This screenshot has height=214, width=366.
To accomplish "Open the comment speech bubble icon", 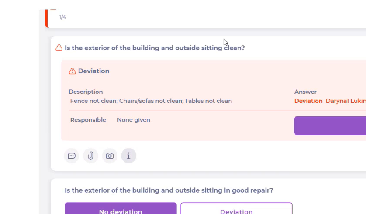I will point(72,156).
